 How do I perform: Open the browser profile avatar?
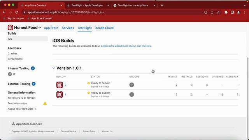coord(238,12)
